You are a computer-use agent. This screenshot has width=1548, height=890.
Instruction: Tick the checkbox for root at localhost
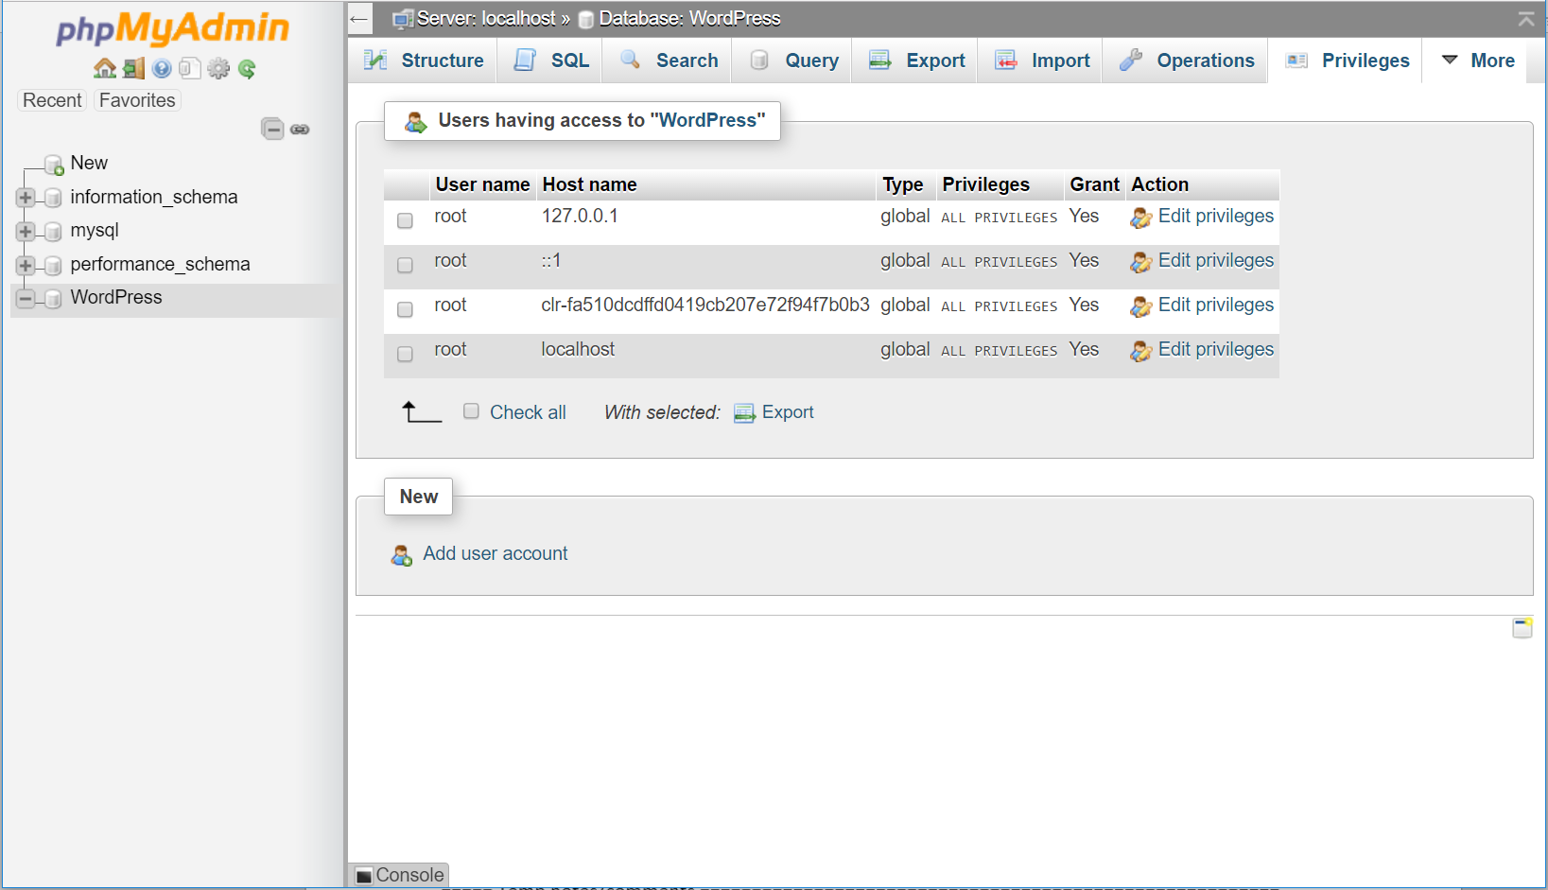405,354
